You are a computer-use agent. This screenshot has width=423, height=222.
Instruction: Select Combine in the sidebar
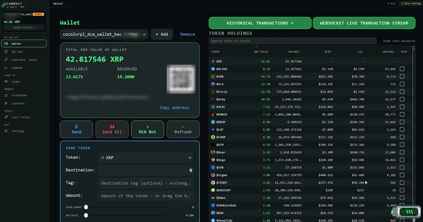pos(24,68)
